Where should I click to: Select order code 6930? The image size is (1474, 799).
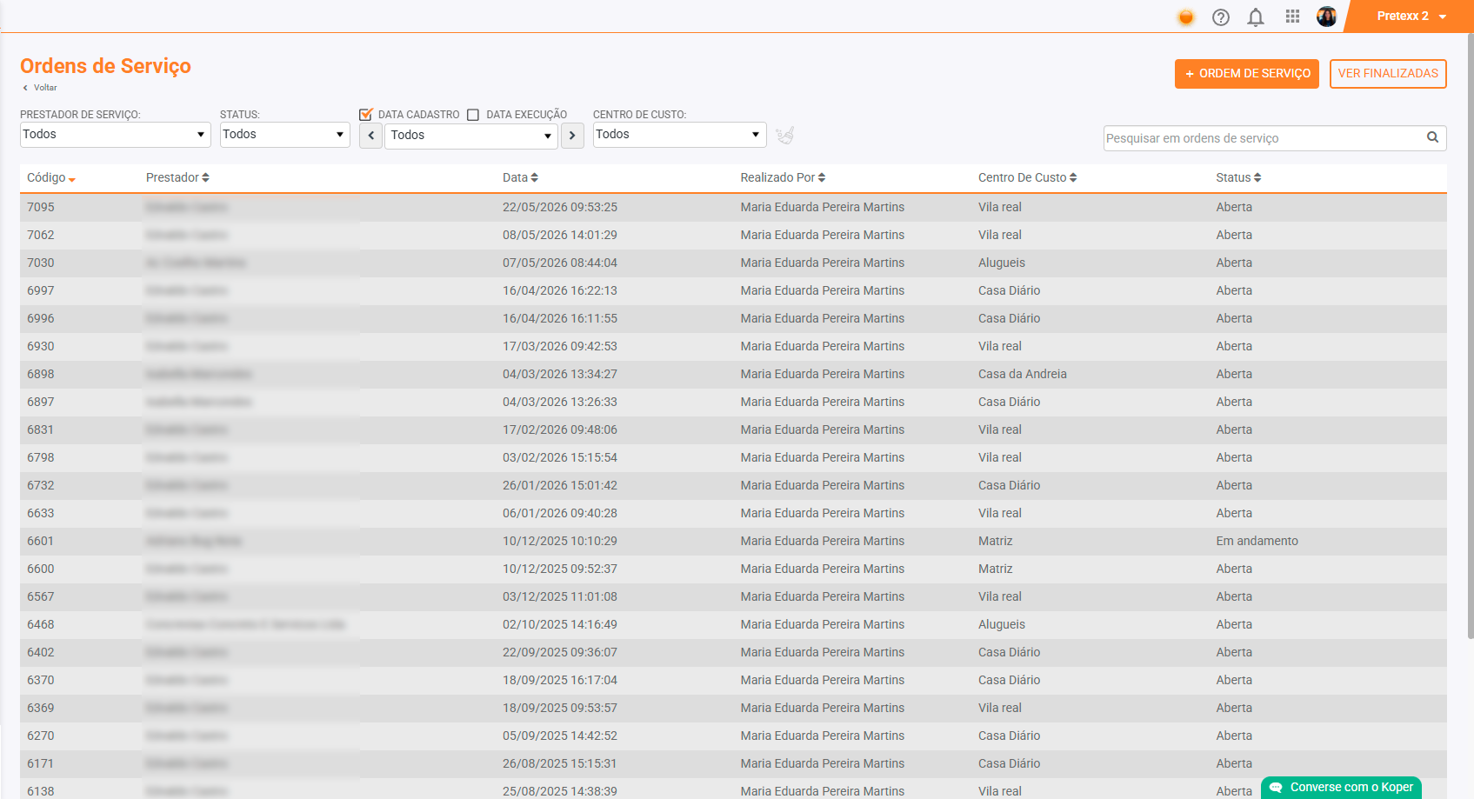(x=40, y=346)
